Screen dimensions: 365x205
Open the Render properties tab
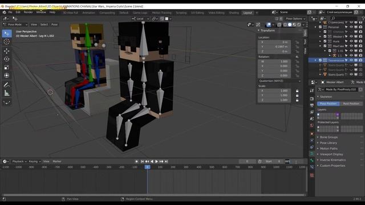(x=312, y=99)
